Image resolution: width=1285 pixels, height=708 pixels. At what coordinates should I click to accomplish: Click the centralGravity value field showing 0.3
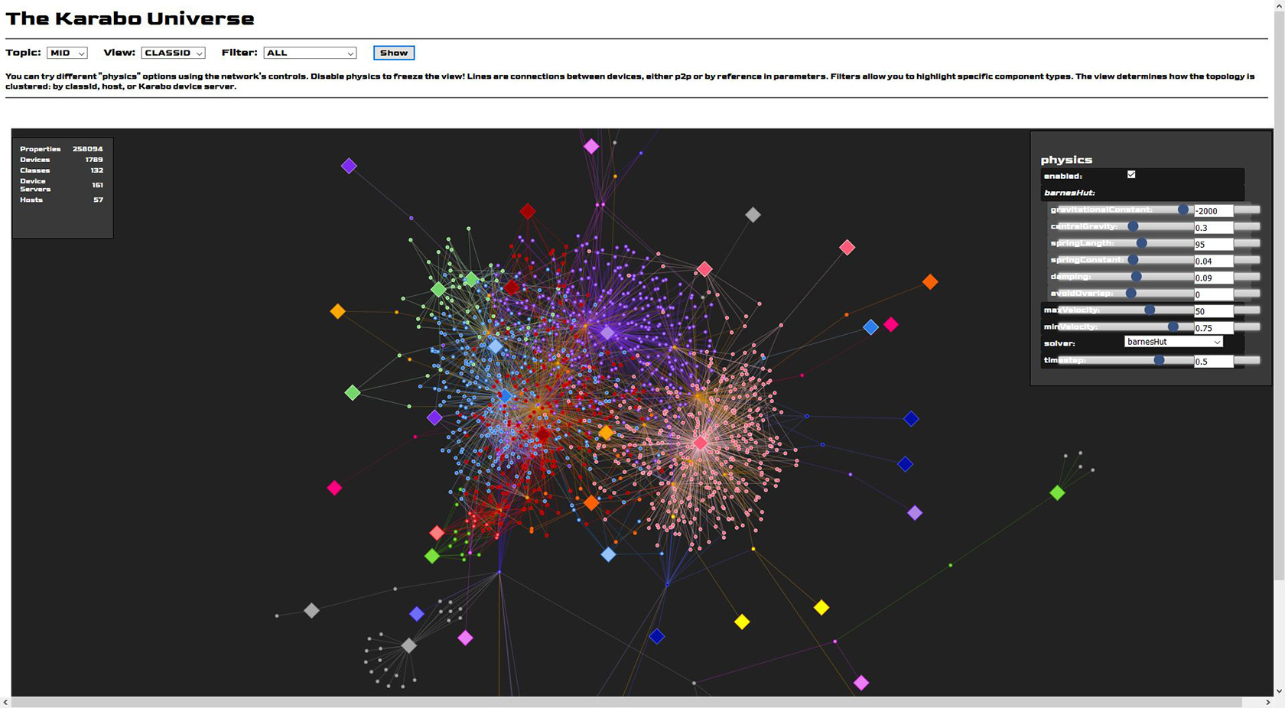[1213, 228]
